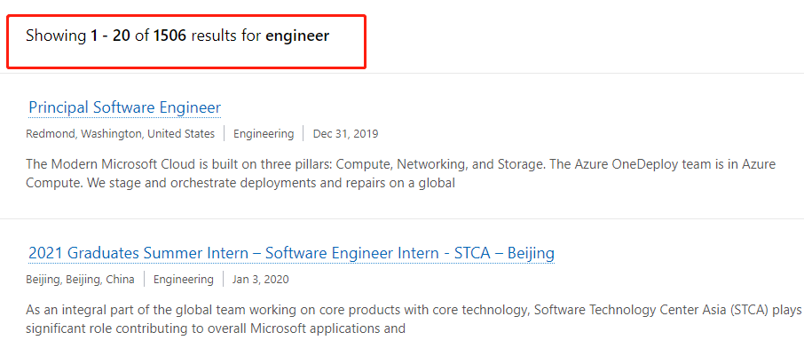Screen dimensions: 804x356
Task: Click the bold 1 - 20 results range
Action: 110,36
